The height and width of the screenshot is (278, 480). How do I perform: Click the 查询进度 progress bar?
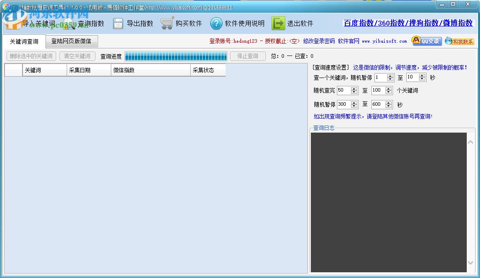176,56
